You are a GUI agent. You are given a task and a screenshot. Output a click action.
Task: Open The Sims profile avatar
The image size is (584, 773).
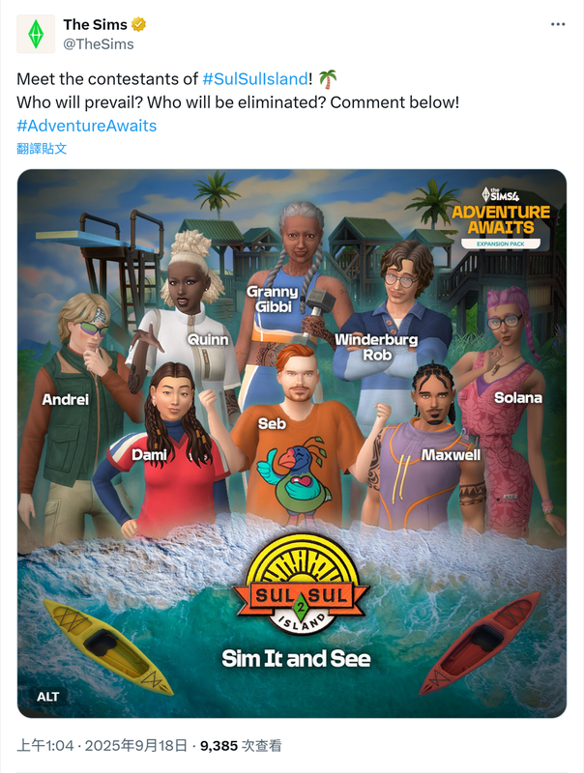click(x=36, y=34)
